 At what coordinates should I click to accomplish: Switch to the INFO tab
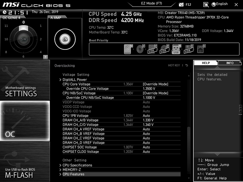(x=230, y=63)
